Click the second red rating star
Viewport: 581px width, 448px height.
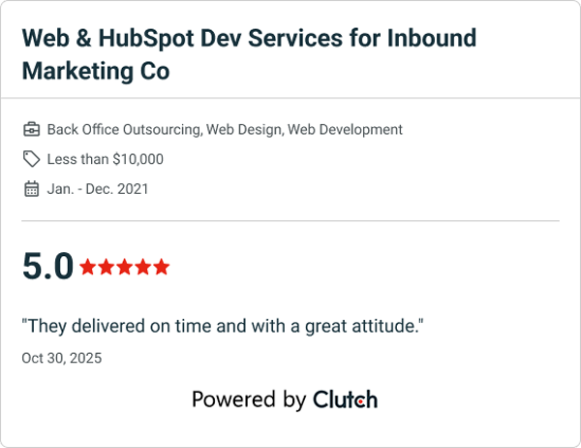pyautogui.click(x=107, y=267)
